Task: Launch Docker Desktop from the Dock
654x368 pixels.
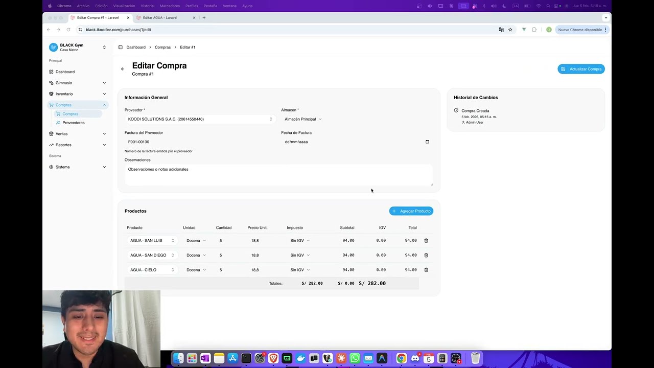Action: click(x=300, y=358)
